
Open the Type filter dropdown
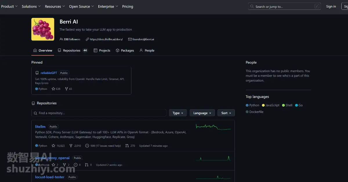pyautogui.click(x=178, y=113)
